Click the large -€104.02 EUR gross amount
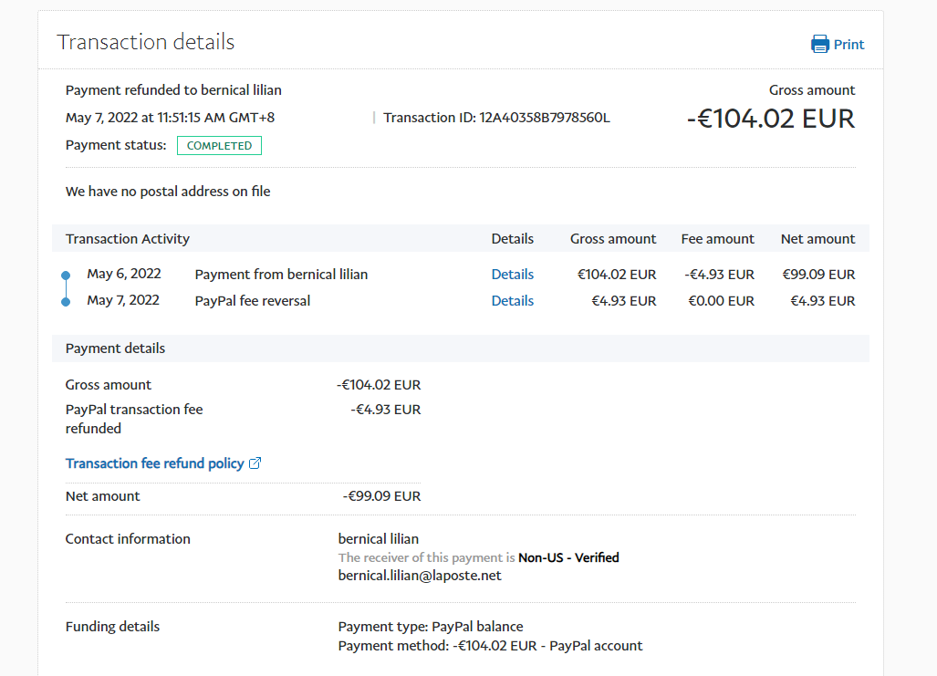This screenshot has height=676, width=937. tap(771, 119)
